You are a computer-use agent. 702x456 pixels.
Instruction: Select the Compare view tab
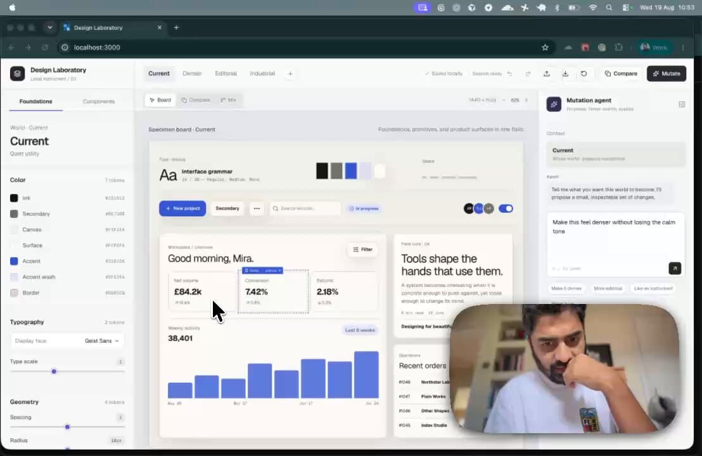(196, 100)
